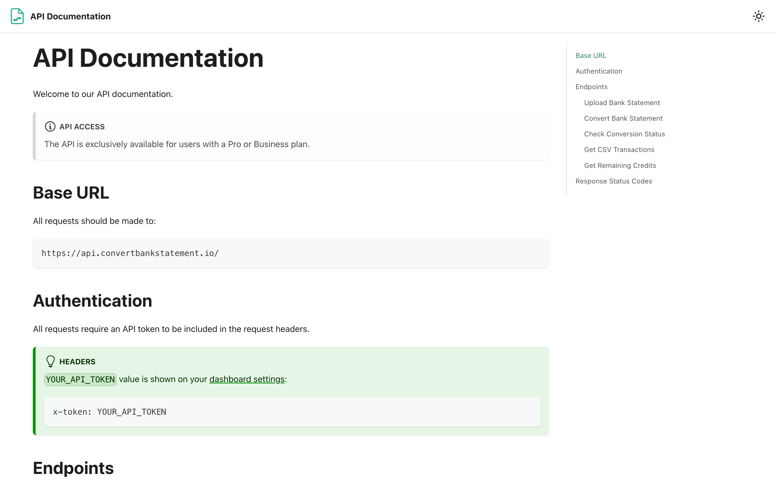View Response Status Codes section
776x485 pixels.
pyautogui.click(x=614, y=181)
